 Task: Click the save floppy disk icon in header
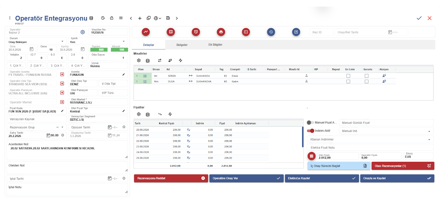(168, 18)
